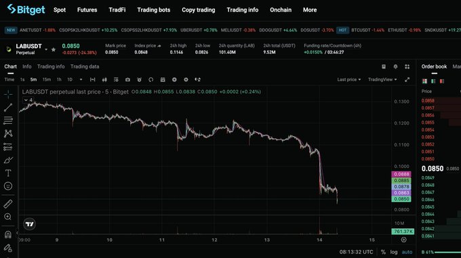This screenshot has height=258, width=461.
Task: Toggle magnet mode for drawings
Action: [x=8, y=234]
